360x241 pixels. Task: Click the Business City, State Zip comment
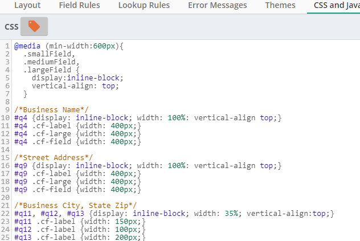75,205
